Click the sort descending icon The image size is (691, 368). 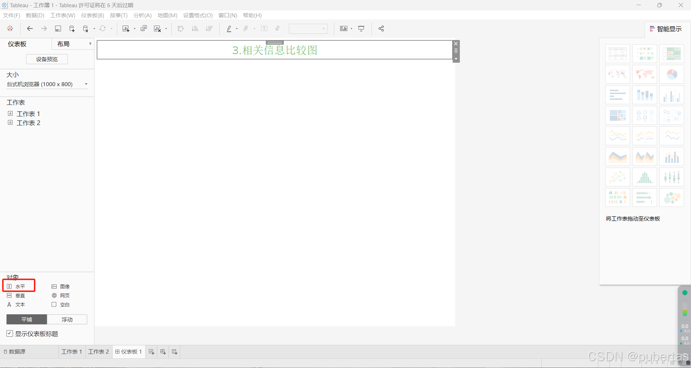point(209,28)
